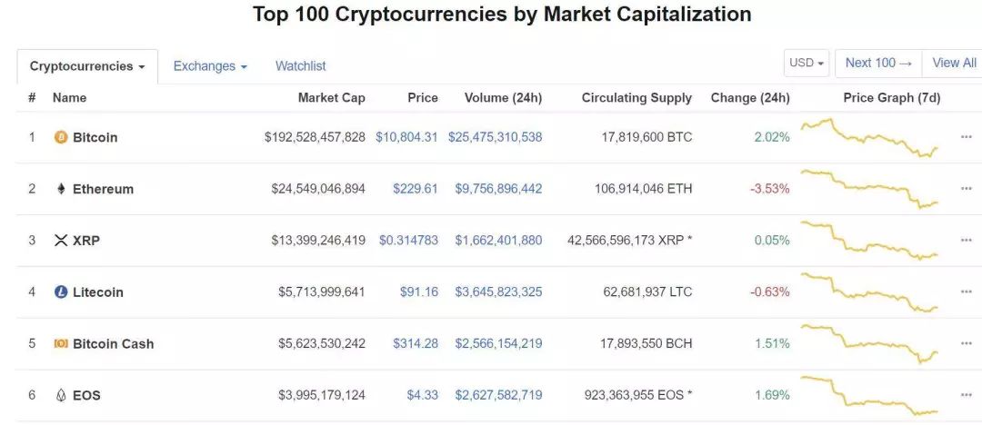Open the three-dot menu for Litecoin row
982x425 pixels.
click(x=967, y=292)
